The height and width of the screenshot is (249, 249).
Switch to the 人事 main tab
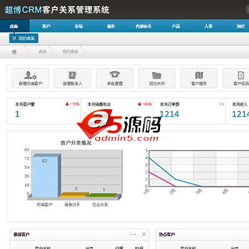click(209, 26)
